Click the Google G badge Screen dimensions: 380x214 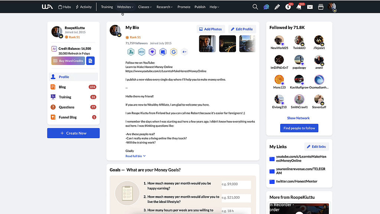click(174, 52)
